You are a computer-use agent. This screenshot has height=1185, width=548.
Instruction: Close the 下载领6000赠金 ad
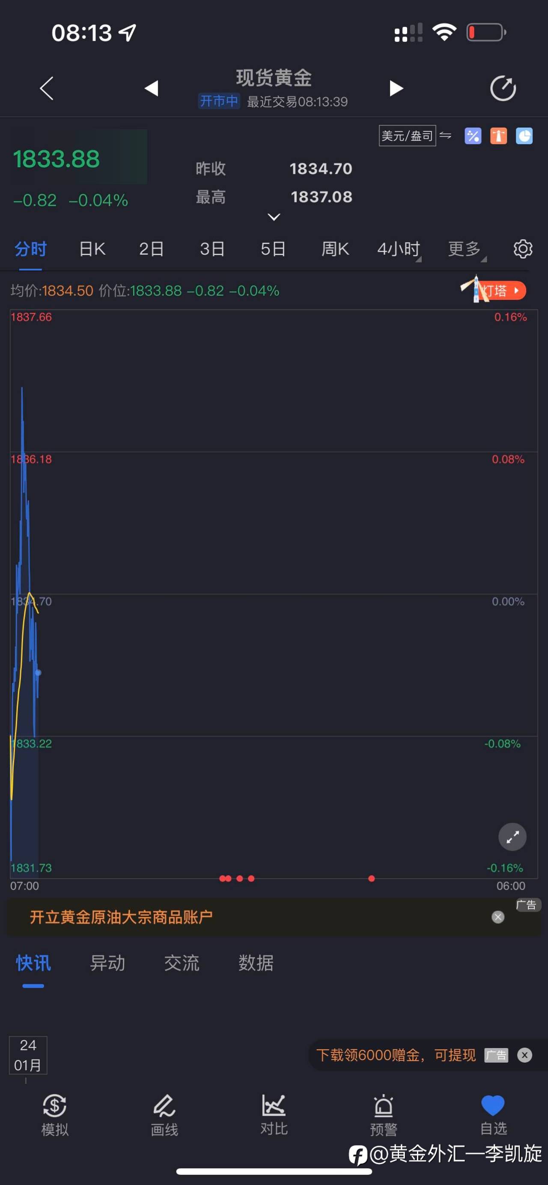pos(524,1055)
